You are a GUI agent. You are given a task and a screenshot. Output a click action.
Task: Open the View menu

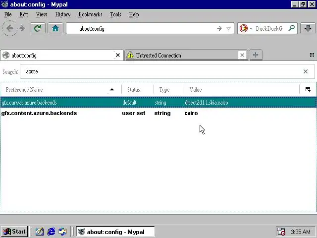(x=42, y=14)
